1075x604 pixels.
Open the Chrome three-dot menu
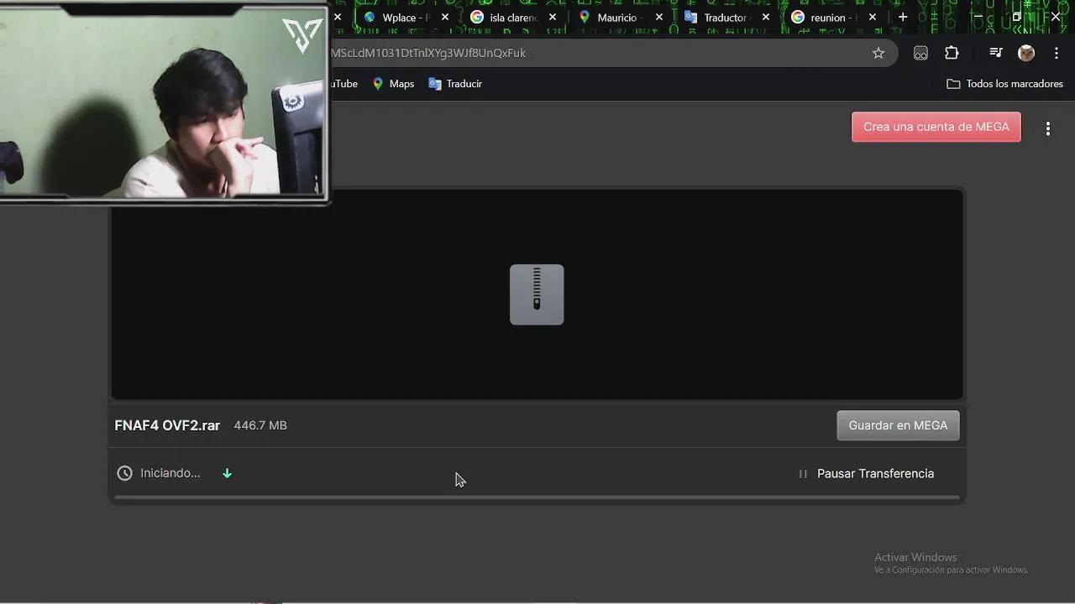pyautogui.click(x=1057, y=53)
